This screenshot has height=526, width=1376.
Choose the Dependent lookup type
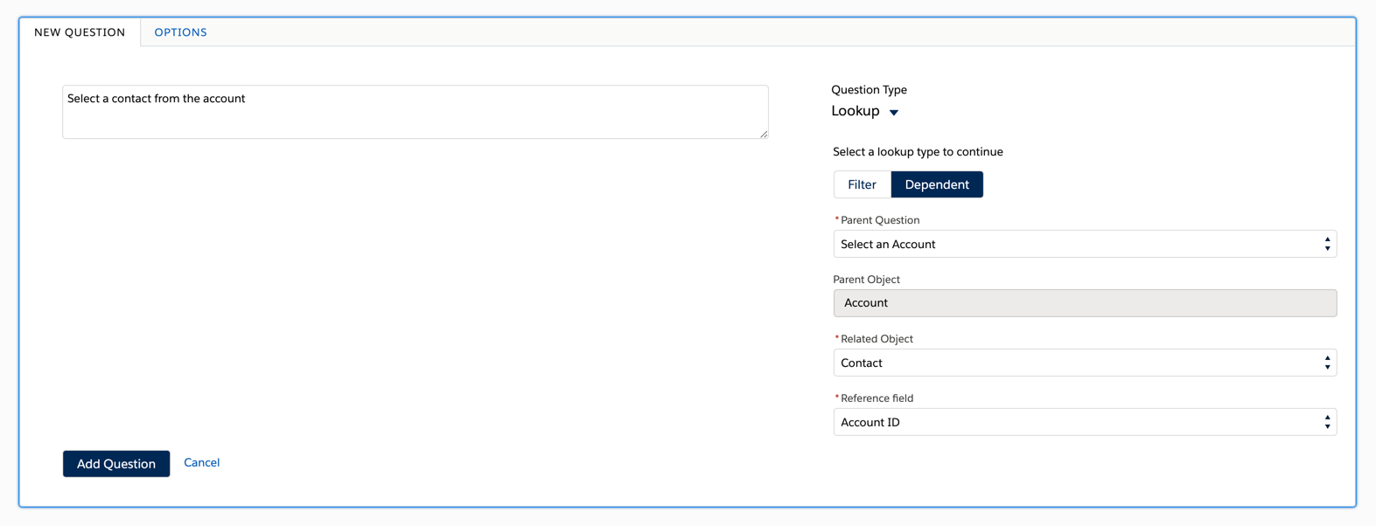[x=937, y=184]
